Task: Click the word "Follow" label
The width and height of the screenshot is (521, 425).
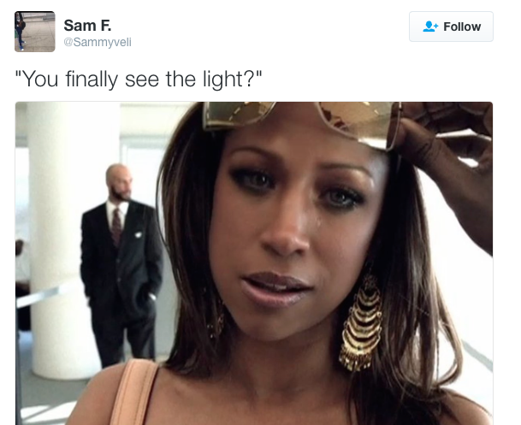Action: 462,27
